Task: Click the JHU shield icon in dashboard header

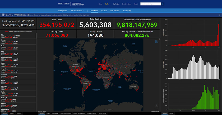Action: [3, 15]
